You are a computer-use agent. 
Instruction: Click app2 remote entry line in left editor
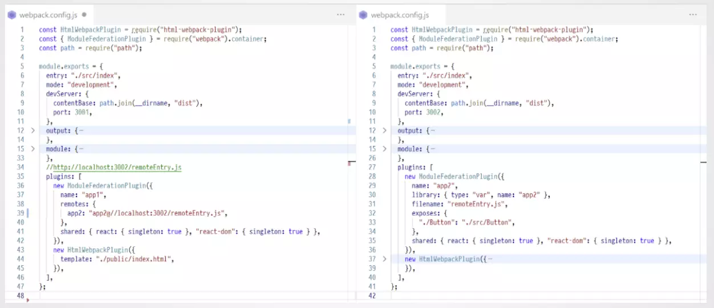pyautogui.click(x=148, y=213)
